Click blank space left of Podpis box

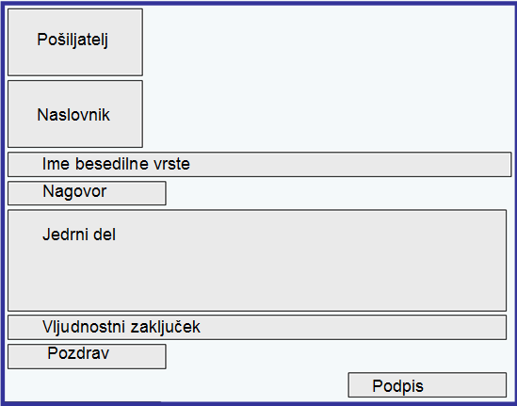176,386
